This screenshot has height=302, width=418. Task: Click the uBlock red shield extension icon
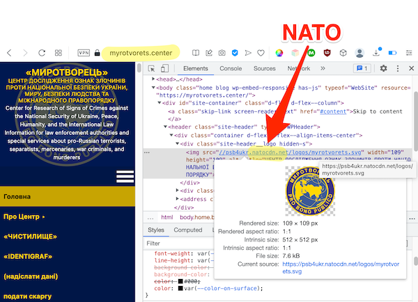[327, 53]
